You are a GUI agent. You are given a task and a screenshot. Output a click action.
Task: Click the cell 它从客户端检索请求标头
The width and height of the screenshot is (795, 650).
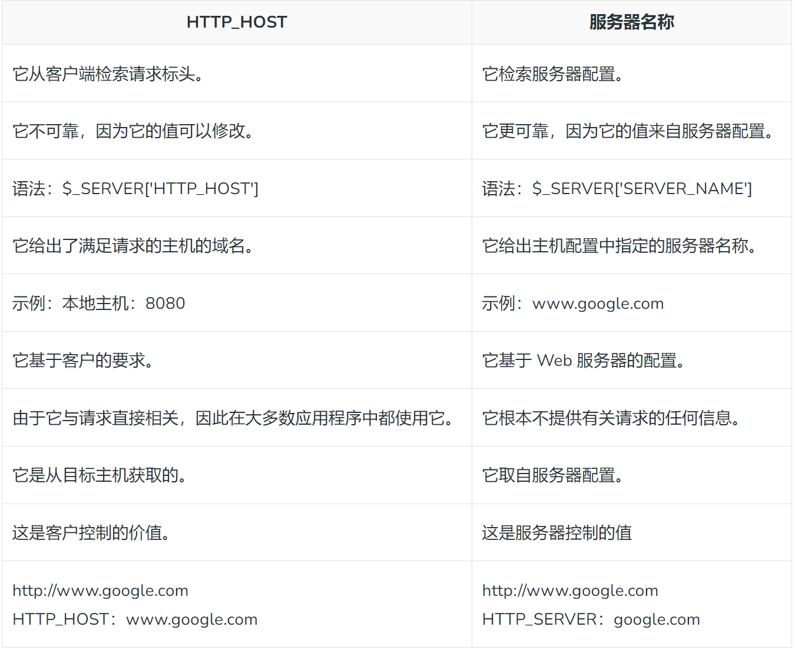(108, 74)
